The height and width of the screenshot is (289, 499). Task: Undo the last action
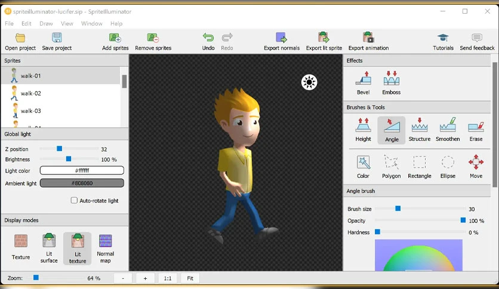(x=208, y=42)
